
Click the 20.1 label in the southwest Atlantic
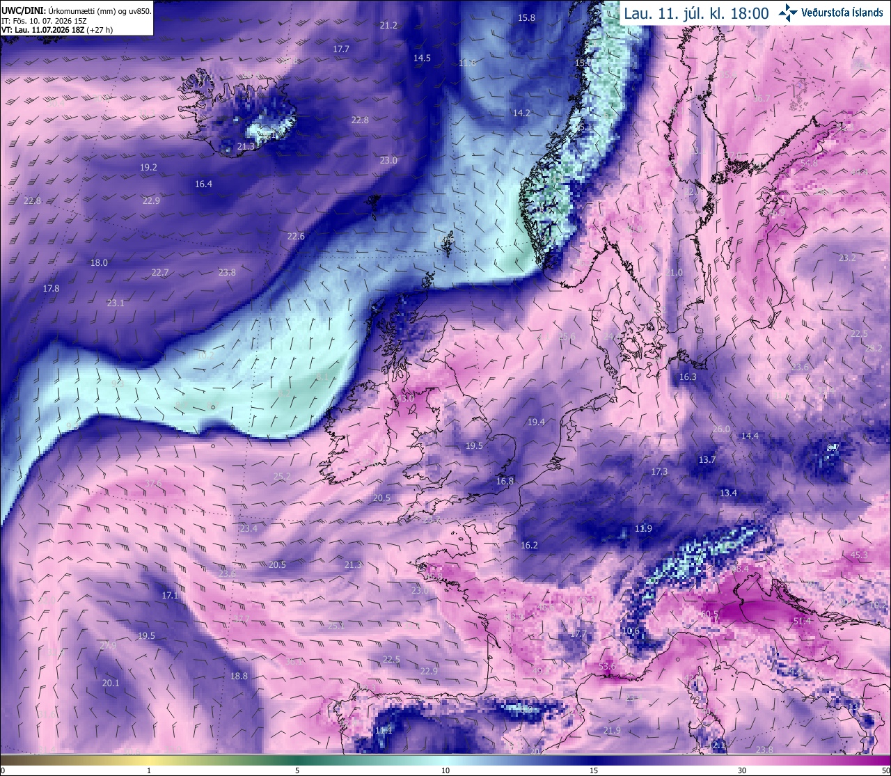pyautogui.click(x=111, y=683)
